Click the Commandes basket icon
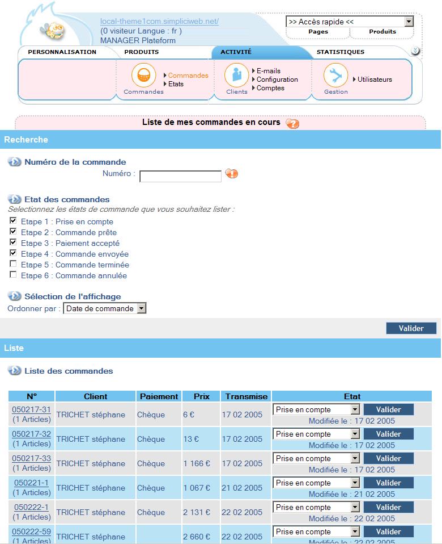 click(144, 76)
